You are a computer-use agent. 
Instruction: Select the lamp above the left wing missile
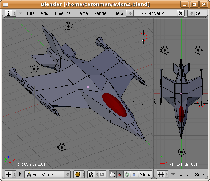click(34, 69)
